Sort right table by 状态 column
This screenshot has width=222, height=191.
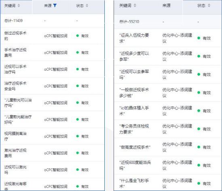(209, 6)
